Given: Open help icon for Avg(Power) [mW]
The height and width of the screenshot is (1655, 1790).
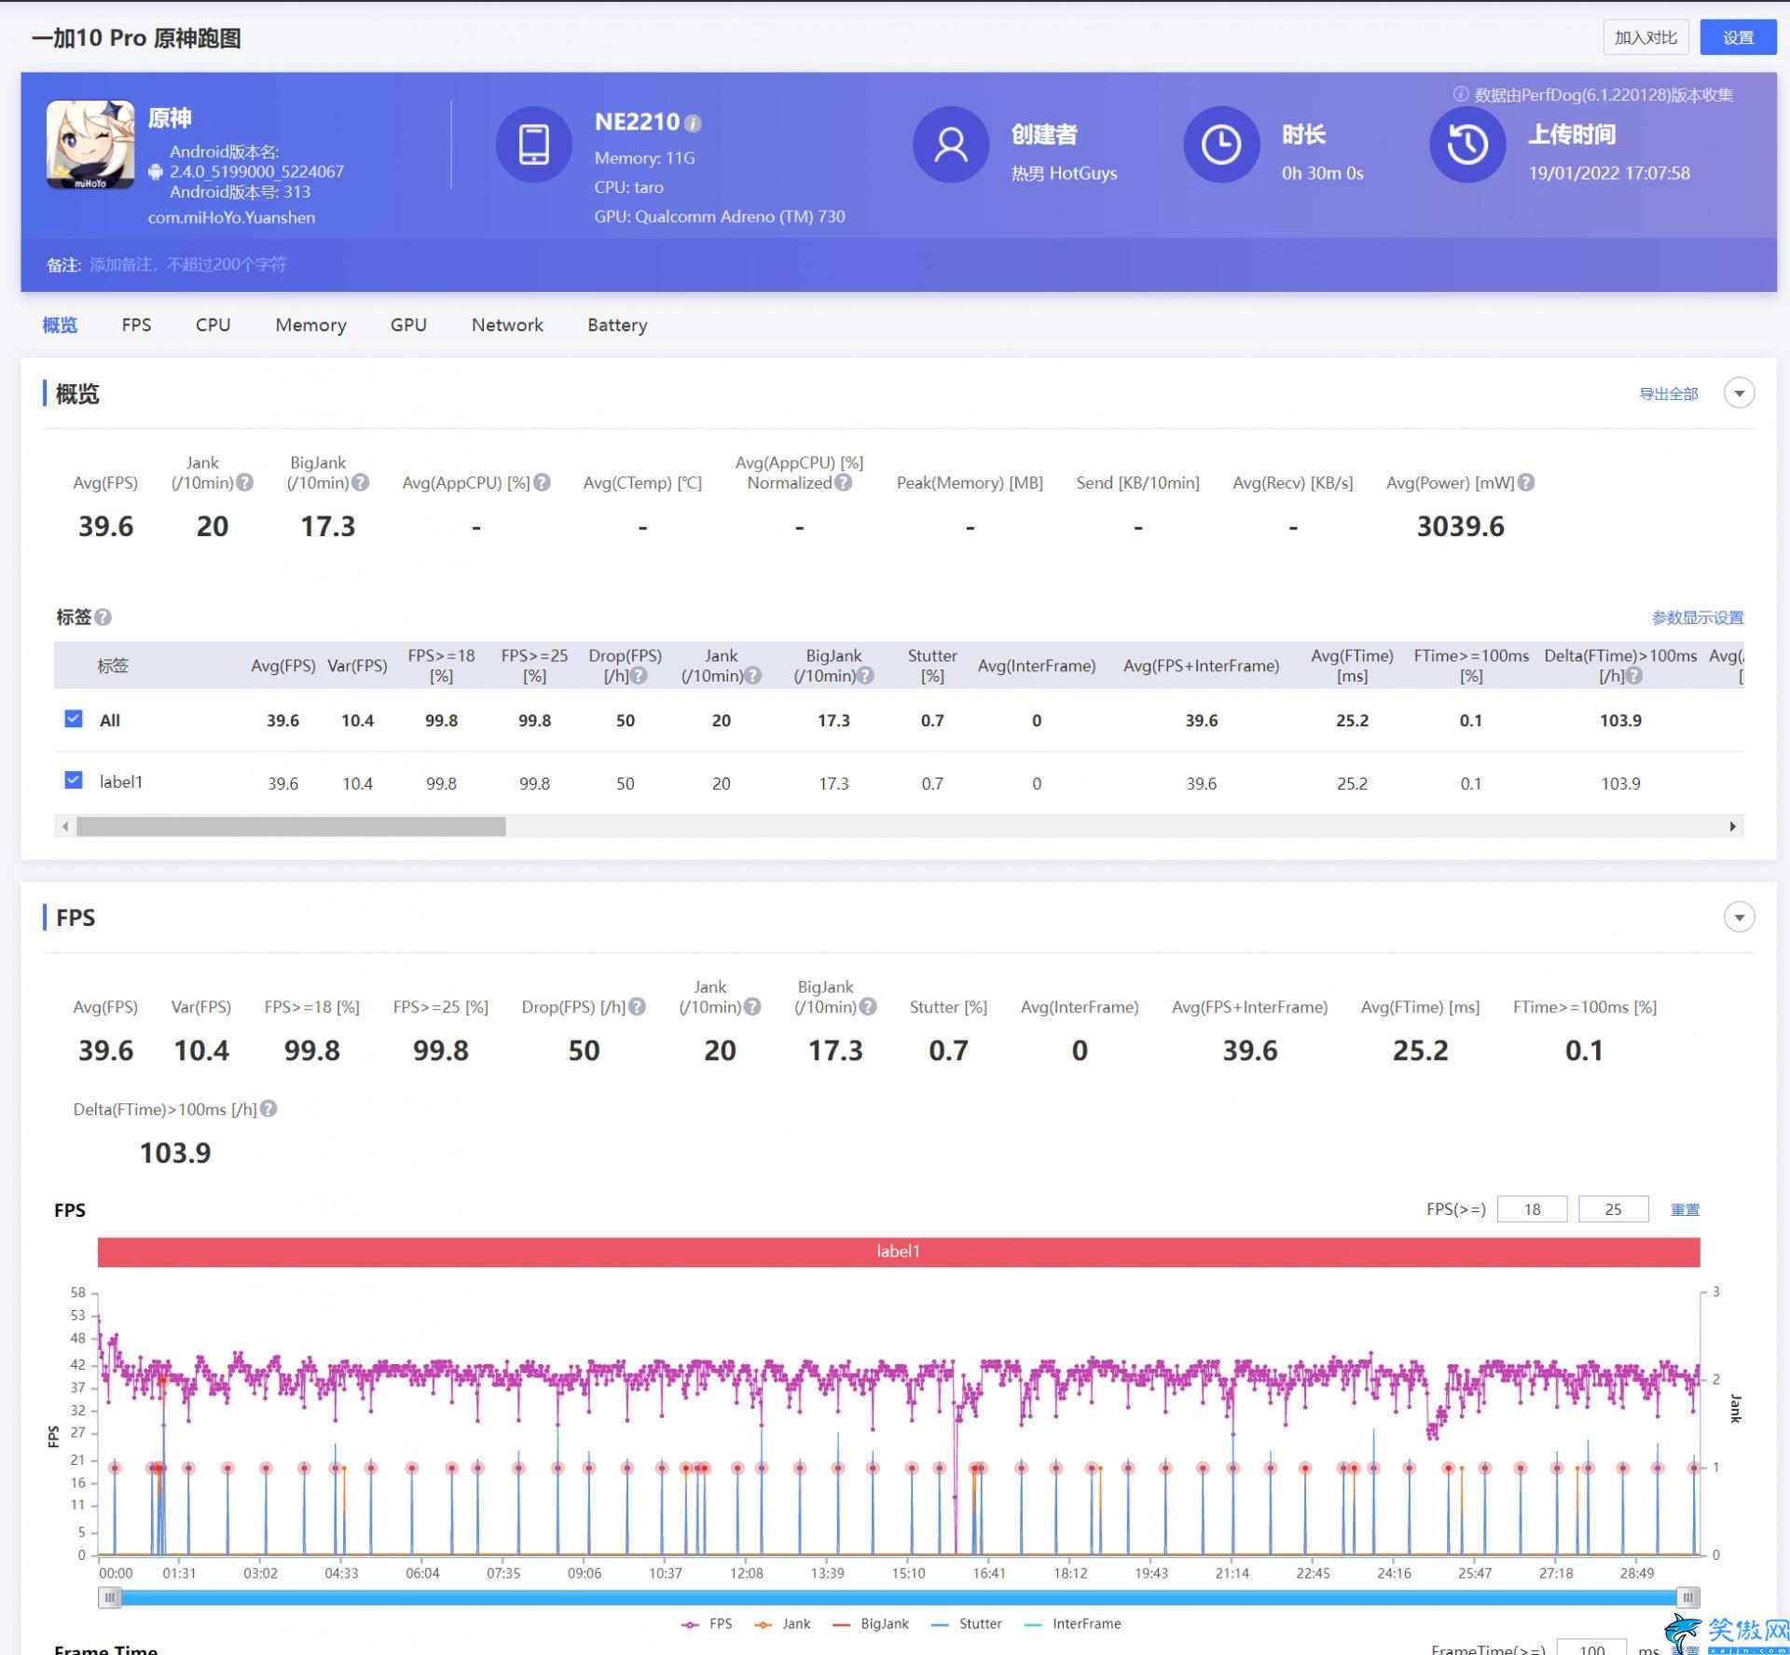Looking at the screenshot, I should (x=1526, y=483).
